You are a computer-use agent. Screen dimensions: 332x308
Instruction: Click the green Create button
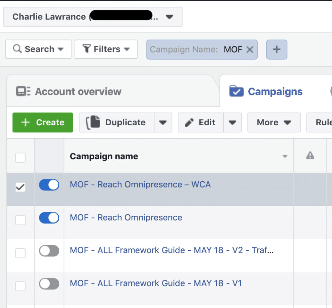pyautogui.click(x=43, y=122)
